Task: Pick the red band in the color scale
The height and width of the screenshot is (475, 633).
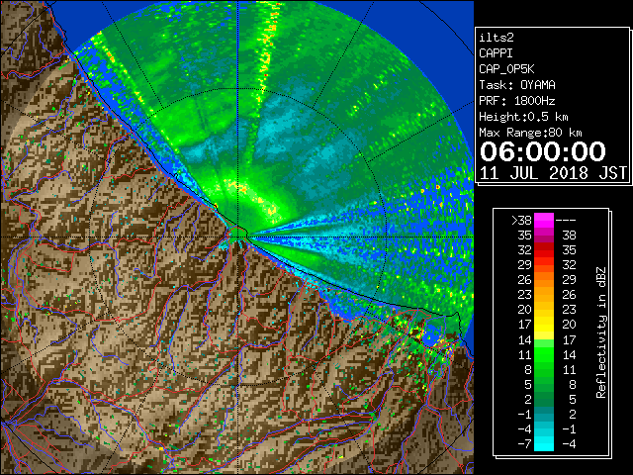Action: [x=544, y=250]
